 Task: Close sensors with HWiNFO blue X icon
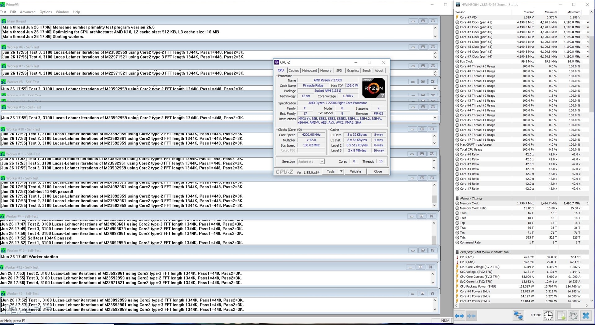[x=586, y=316]
